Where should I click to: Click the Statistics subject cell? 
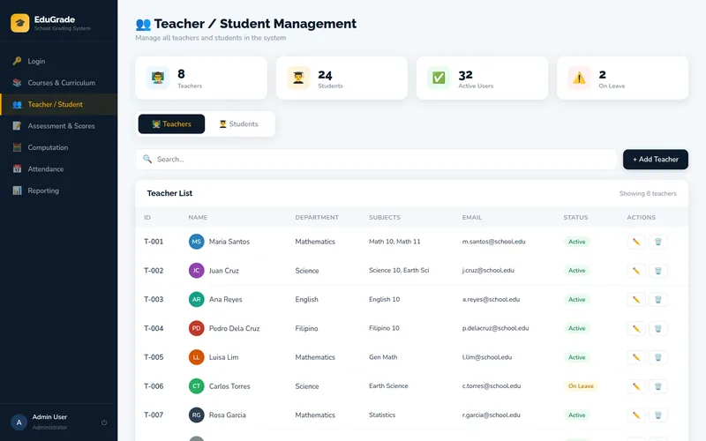382,415
